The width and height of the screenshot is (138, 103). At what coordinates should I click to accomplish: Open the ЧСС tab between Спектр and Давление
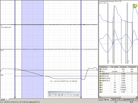pyautogui.click(x=120, y=100)
